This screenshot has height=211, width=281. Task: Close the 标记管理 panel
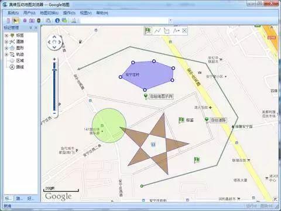(36, 28)
